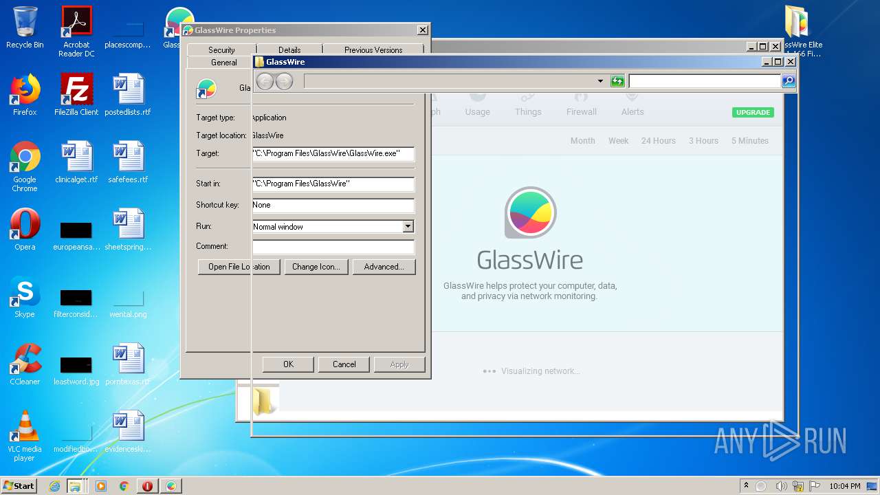Open the Previous Versions tab
The height and width of the screenshot is (495, 880).
pos(373,49)
